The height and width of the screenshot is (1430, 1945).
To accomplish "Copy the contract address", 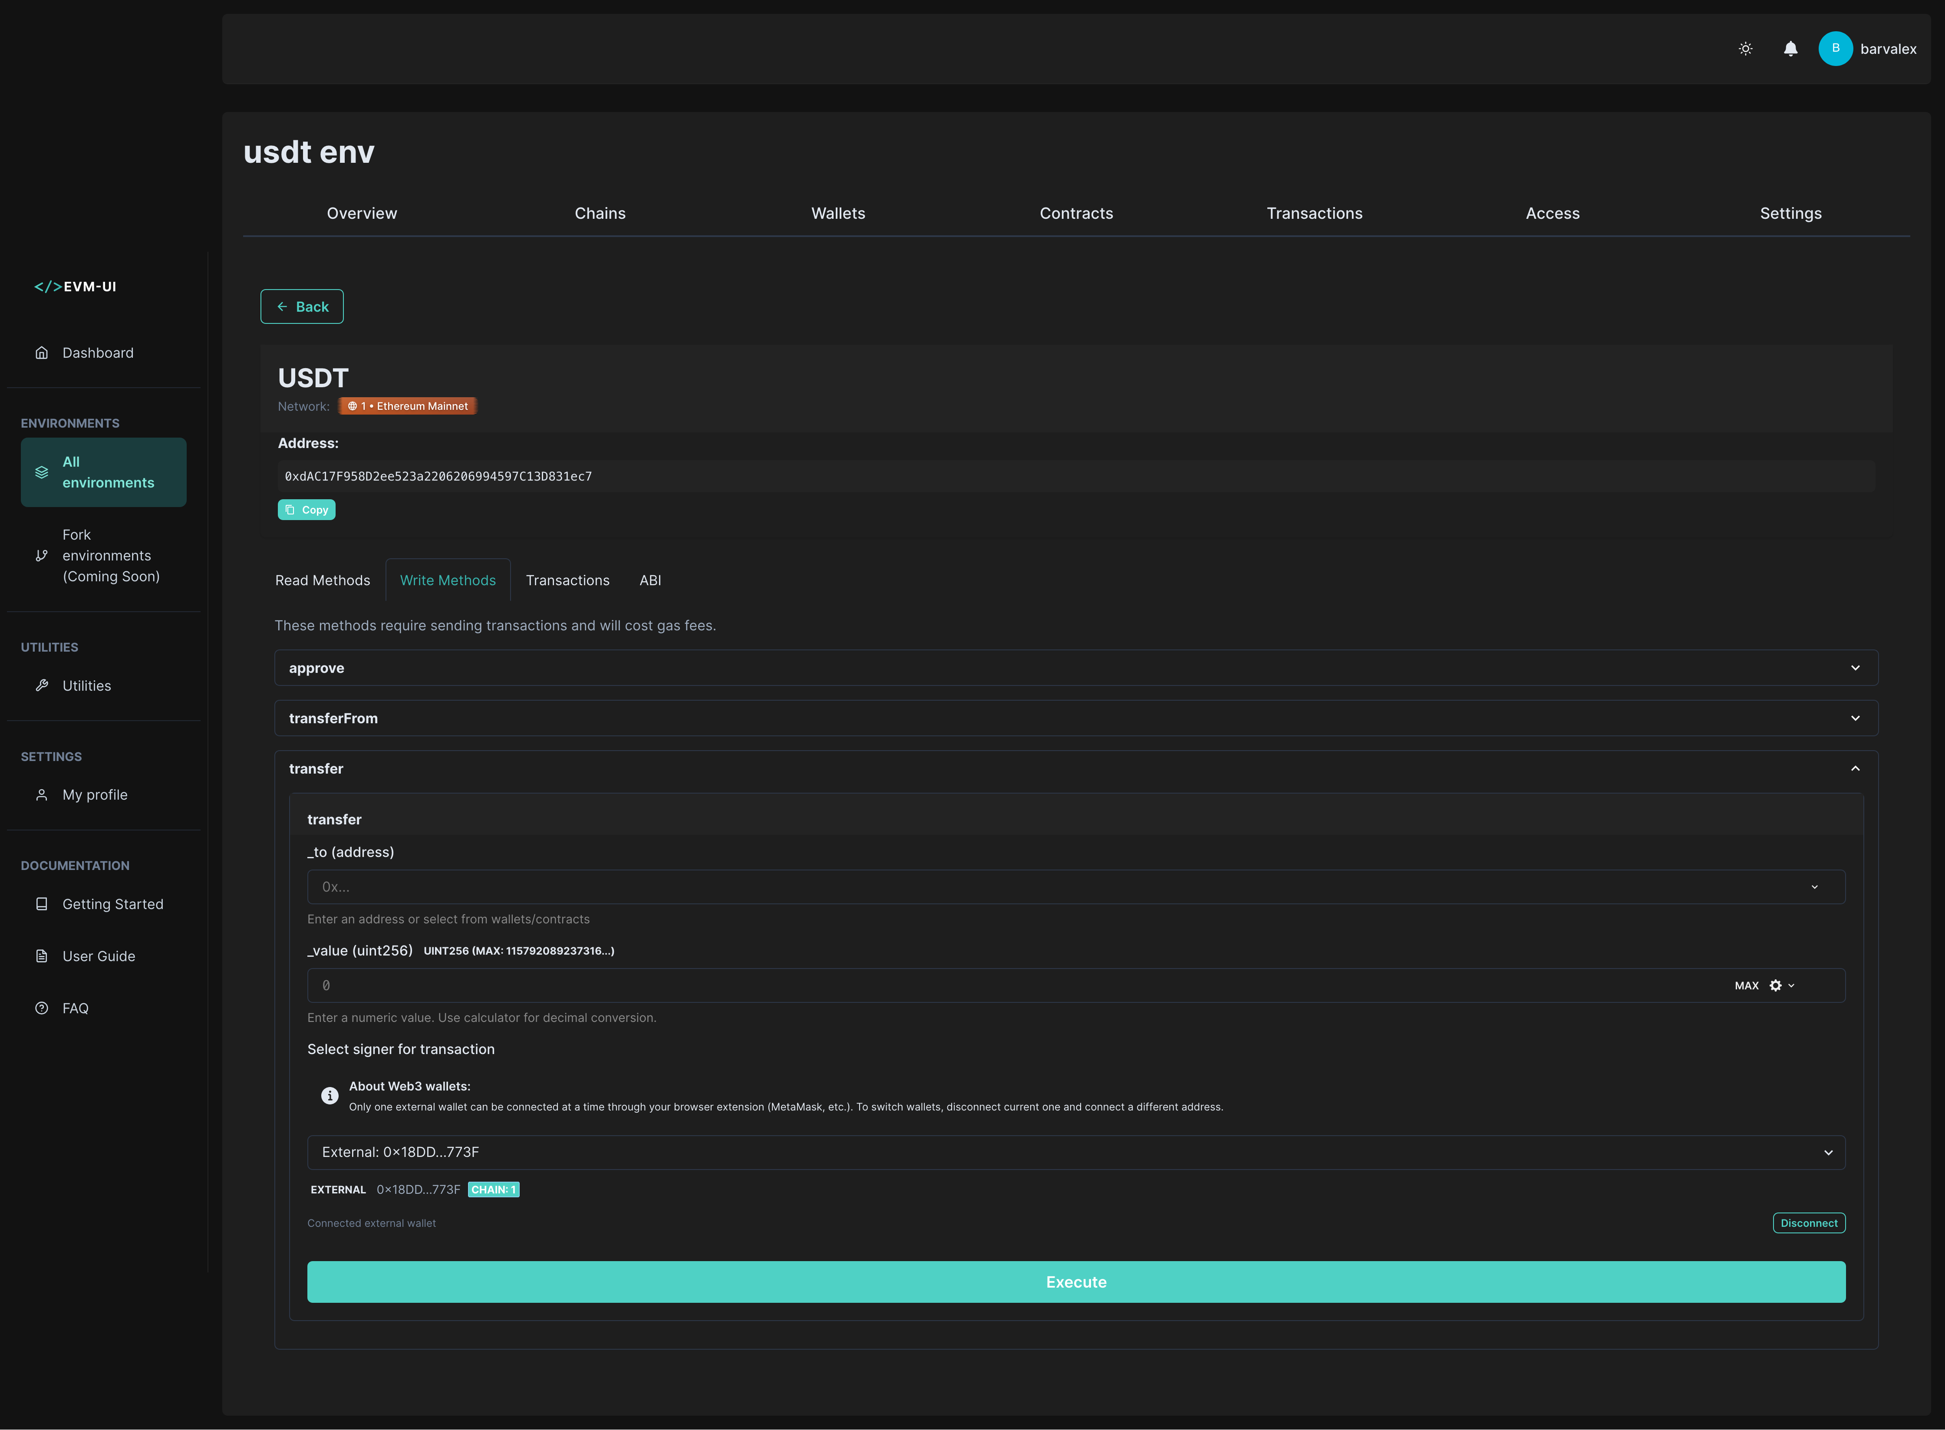I will point(307,510).
